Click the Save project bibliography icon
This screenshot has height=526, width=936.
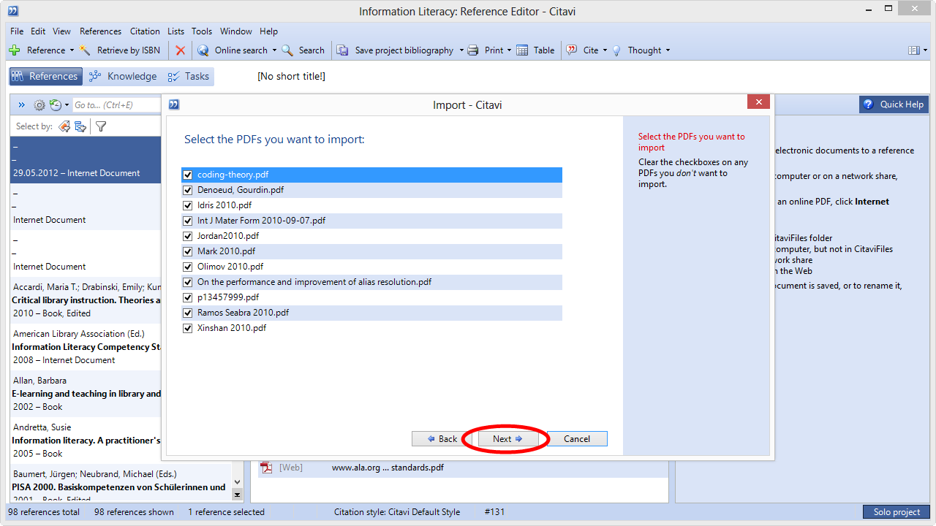coord(342,50)
